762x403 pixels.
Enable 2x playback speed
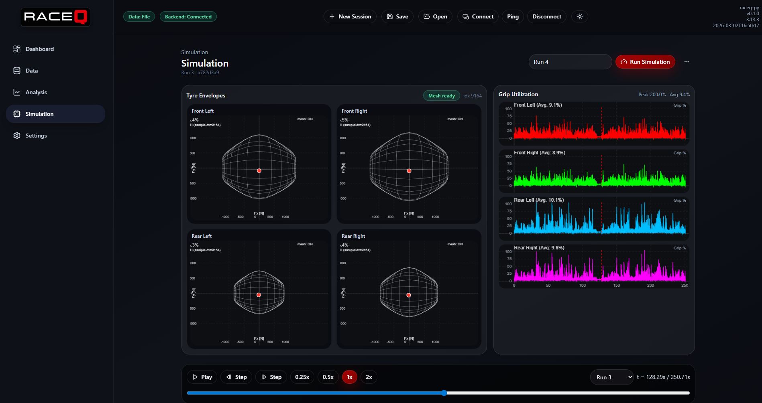369,377
